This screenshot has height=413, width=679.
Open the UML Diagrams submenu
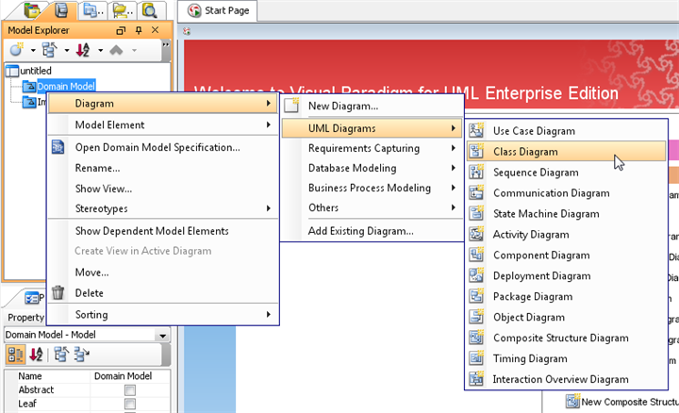click(x=373, y=128)
